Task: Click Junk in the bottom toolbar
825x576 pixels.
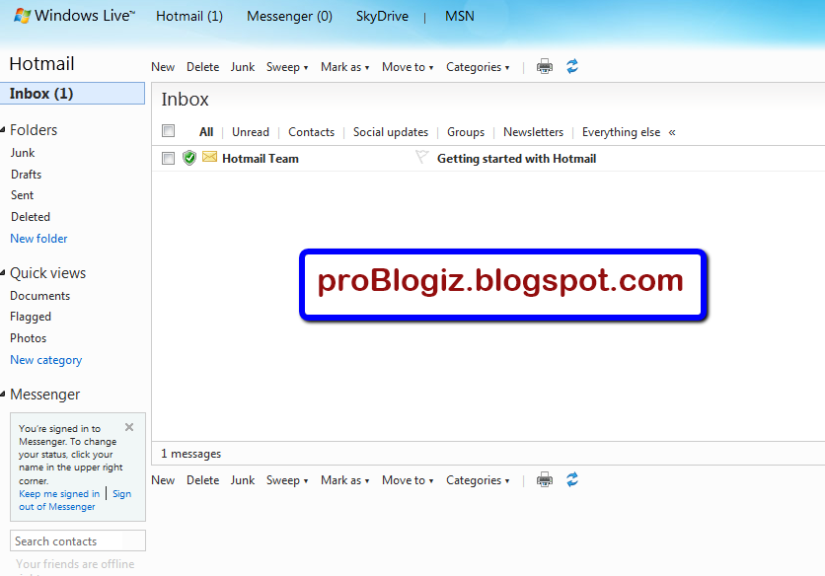Action: click(243, 480)
